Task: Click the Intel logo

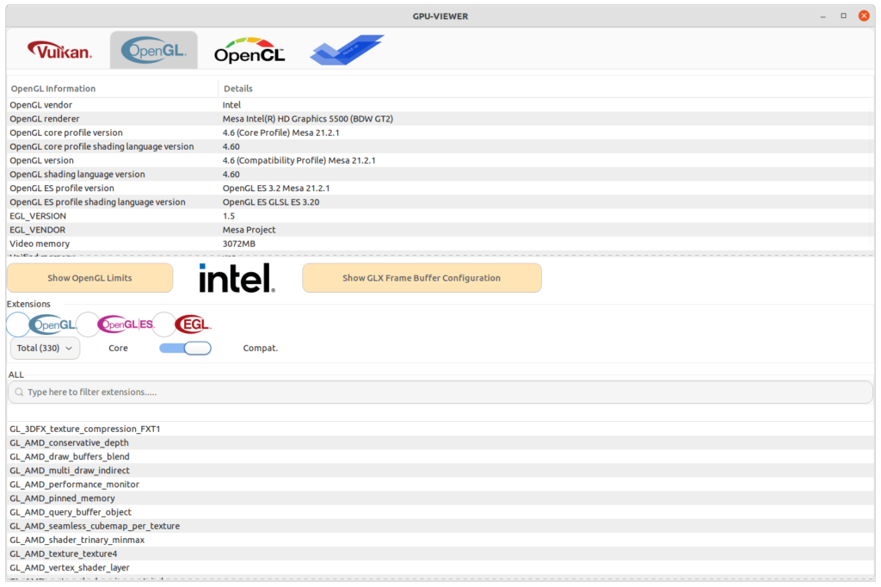Action: point(237,278)
